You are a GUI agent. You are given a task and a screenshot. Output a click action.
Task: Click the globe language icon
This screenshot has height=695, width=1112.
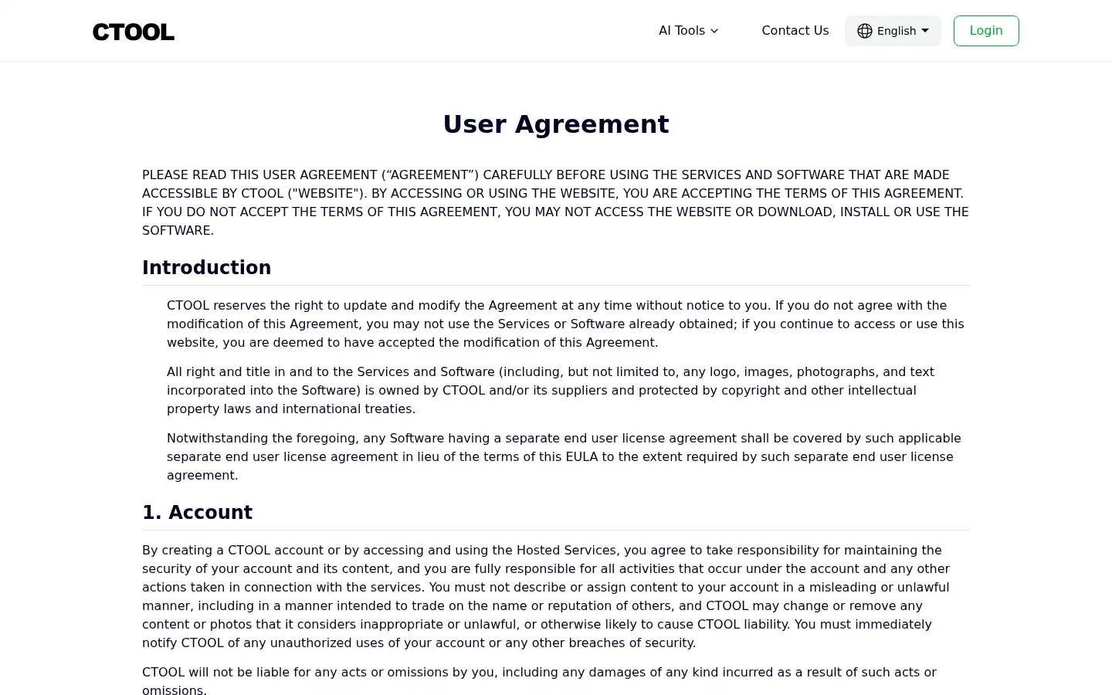coord(865,31)
